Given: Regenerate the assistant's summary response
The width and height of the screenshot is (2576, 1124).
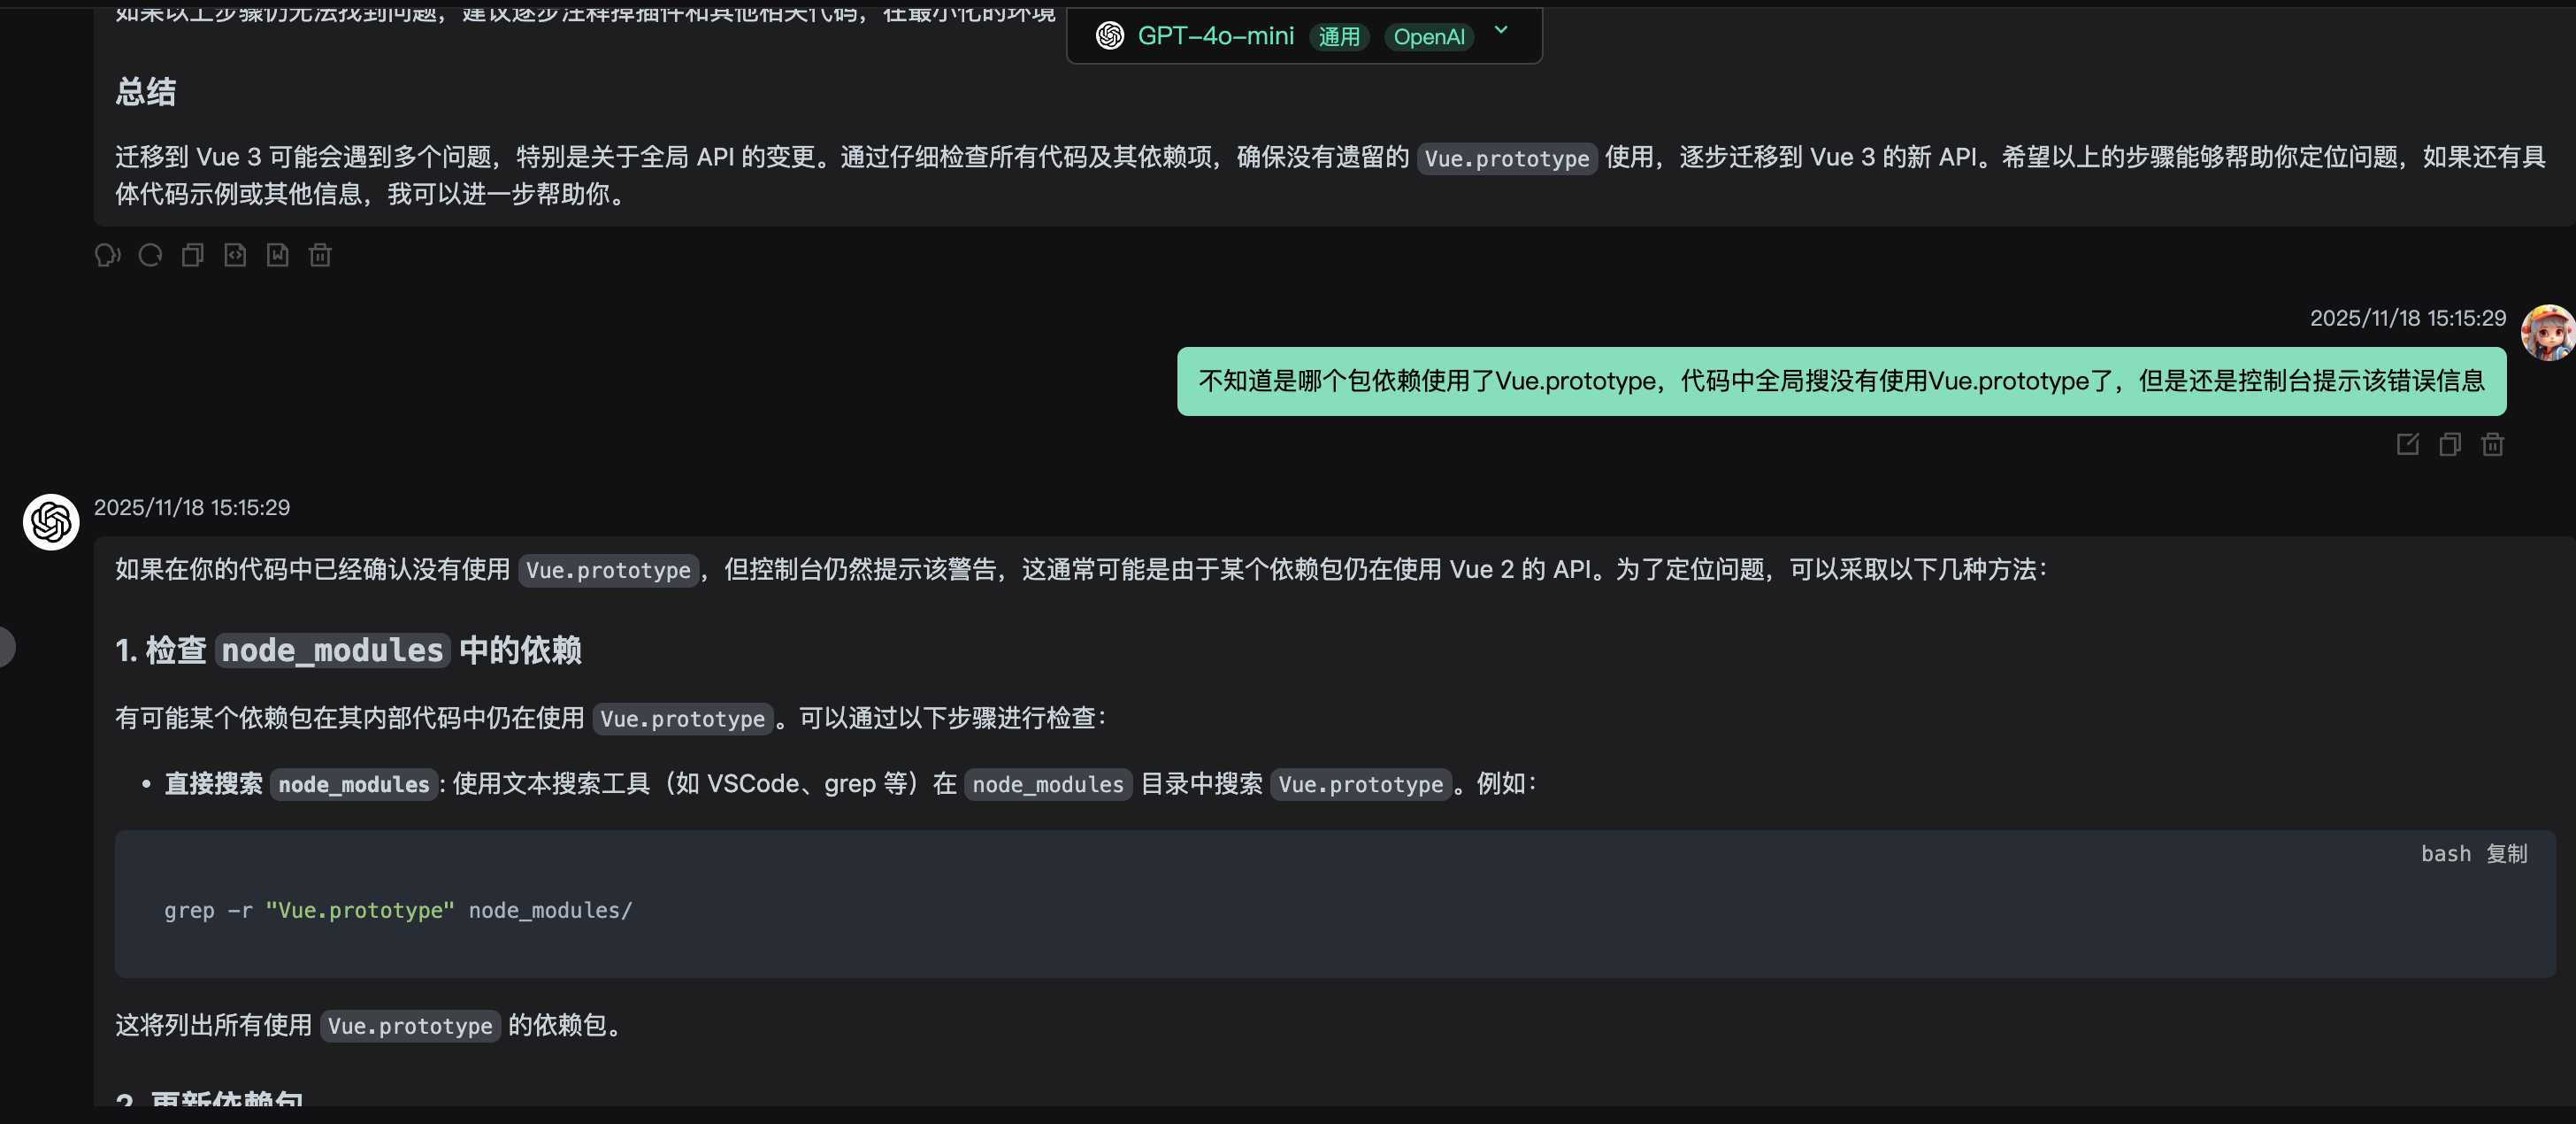Looking at the screenshot, I should 150,255.
